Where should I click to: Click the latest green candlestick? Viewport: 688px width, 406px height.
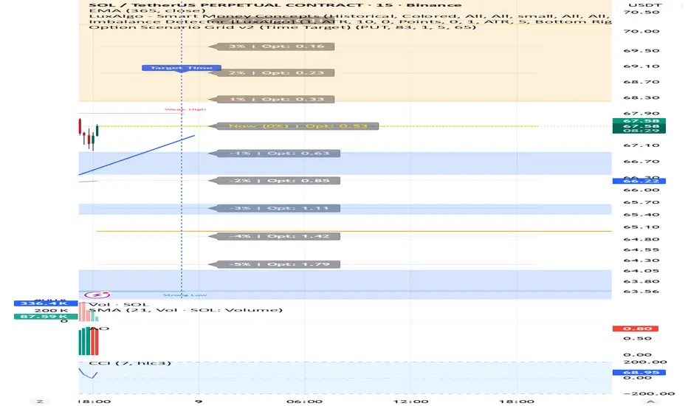coord(97,130)
